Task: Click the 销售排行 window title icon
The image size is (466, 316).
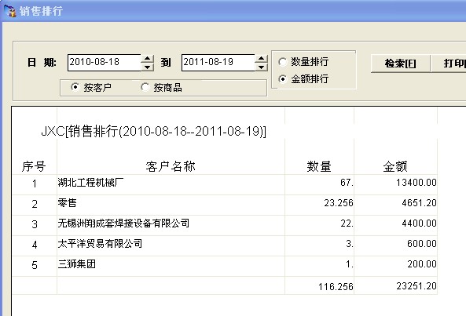Action: [9, 11]
